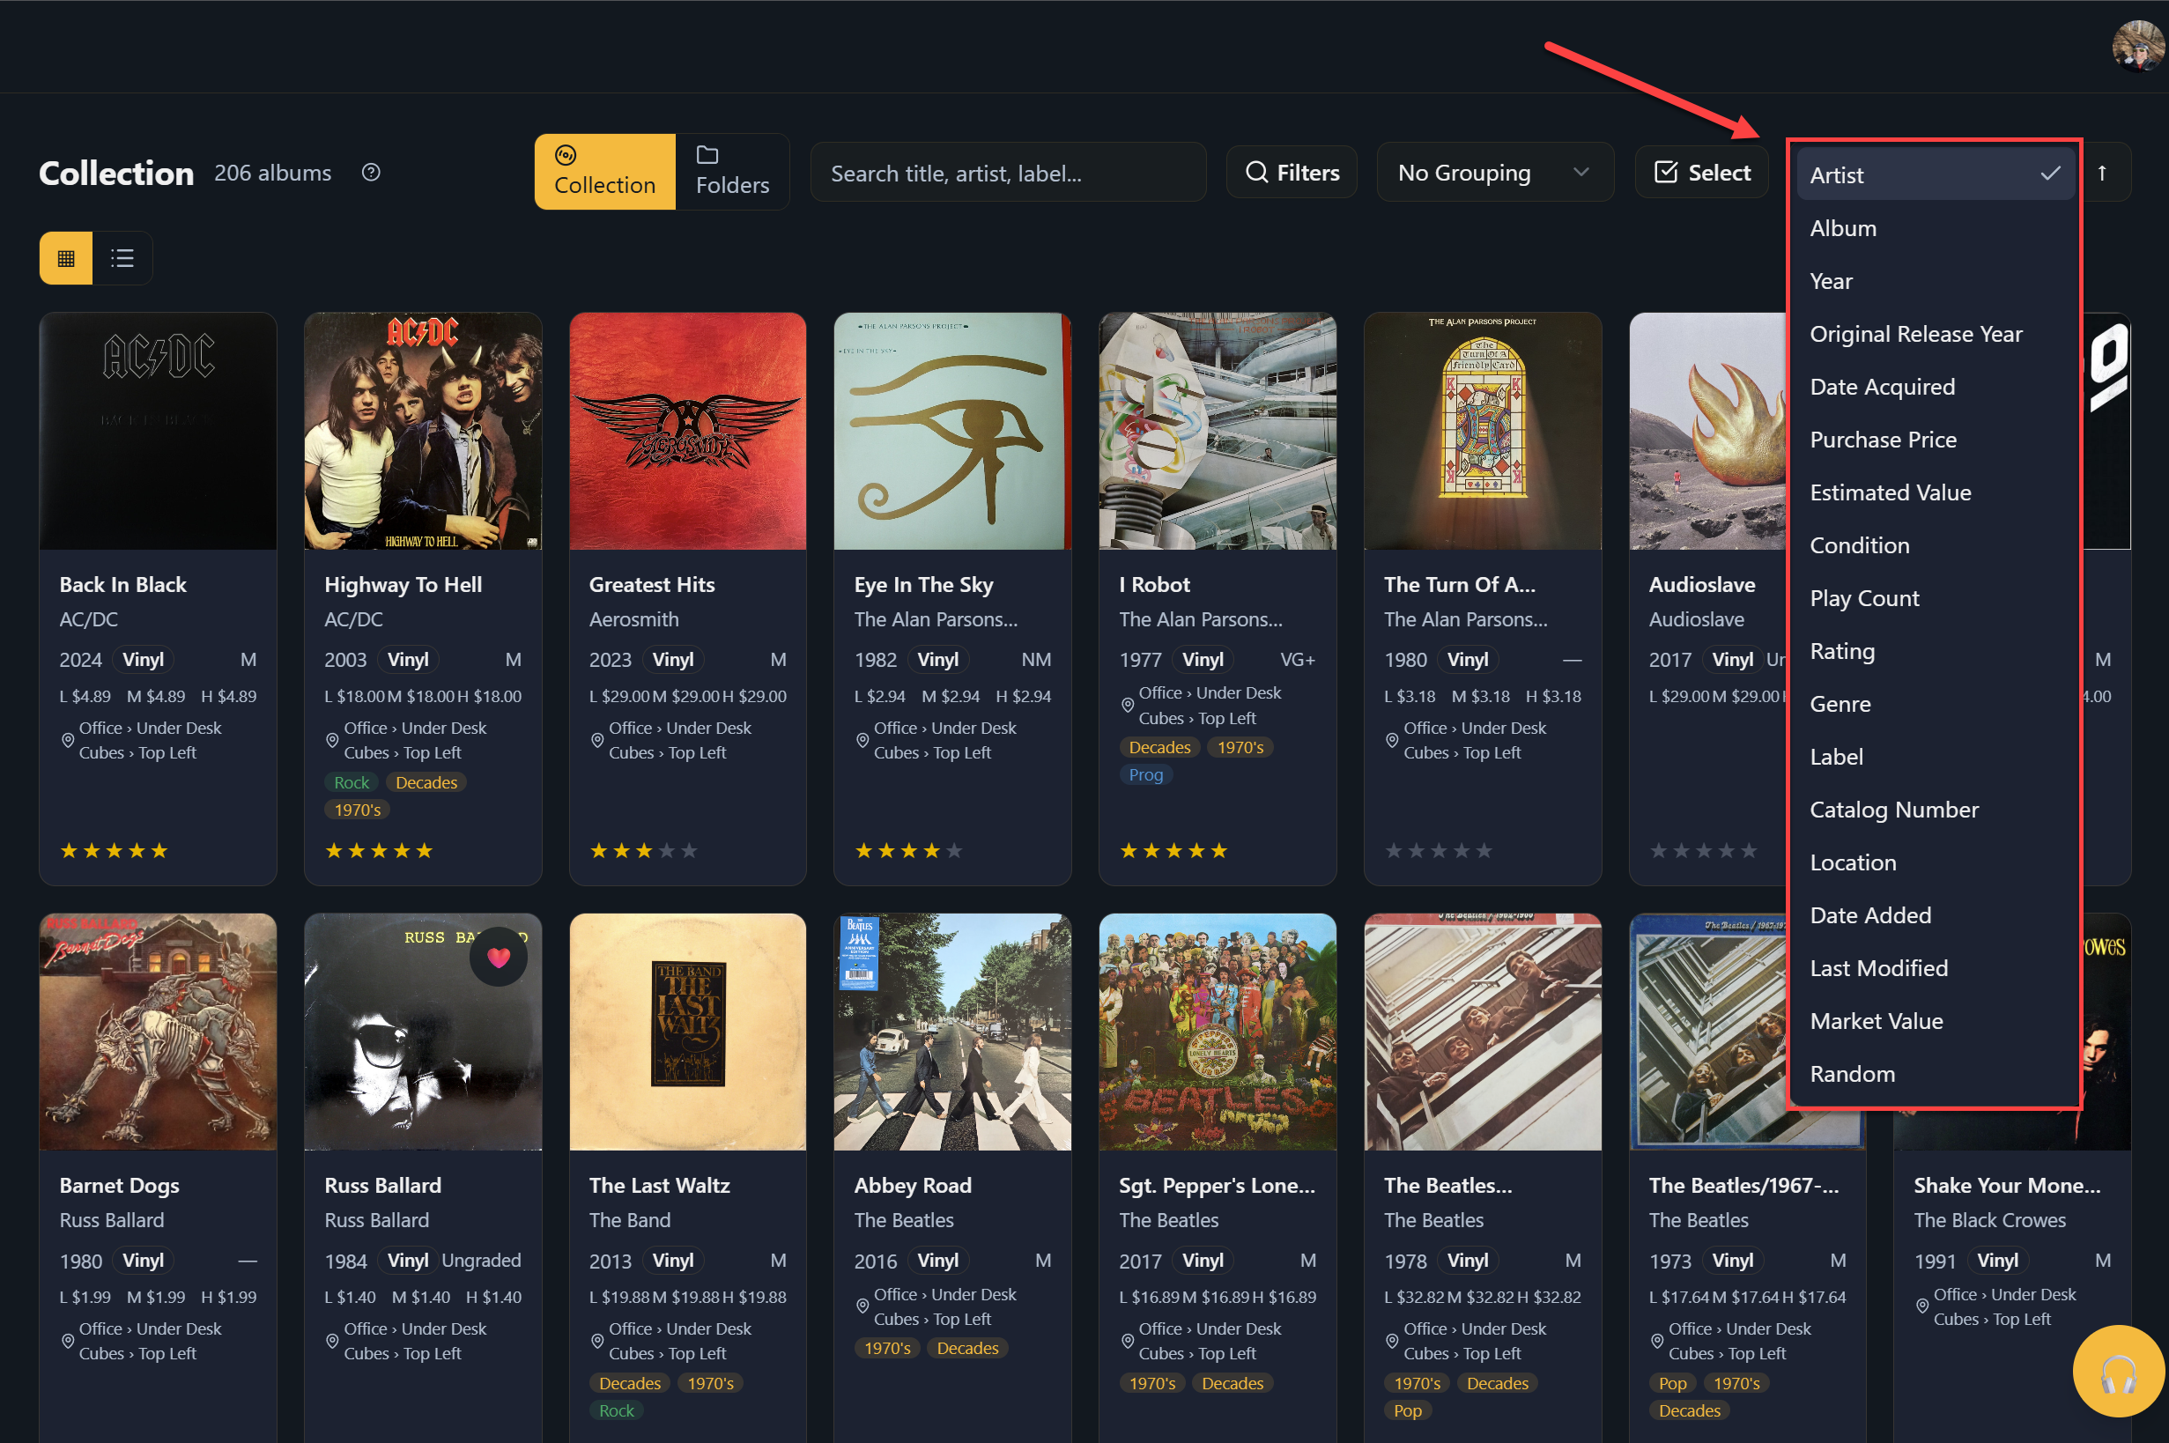Sort by Label option
The image size is (2169, 1443).
click(x=1936, y=758)
